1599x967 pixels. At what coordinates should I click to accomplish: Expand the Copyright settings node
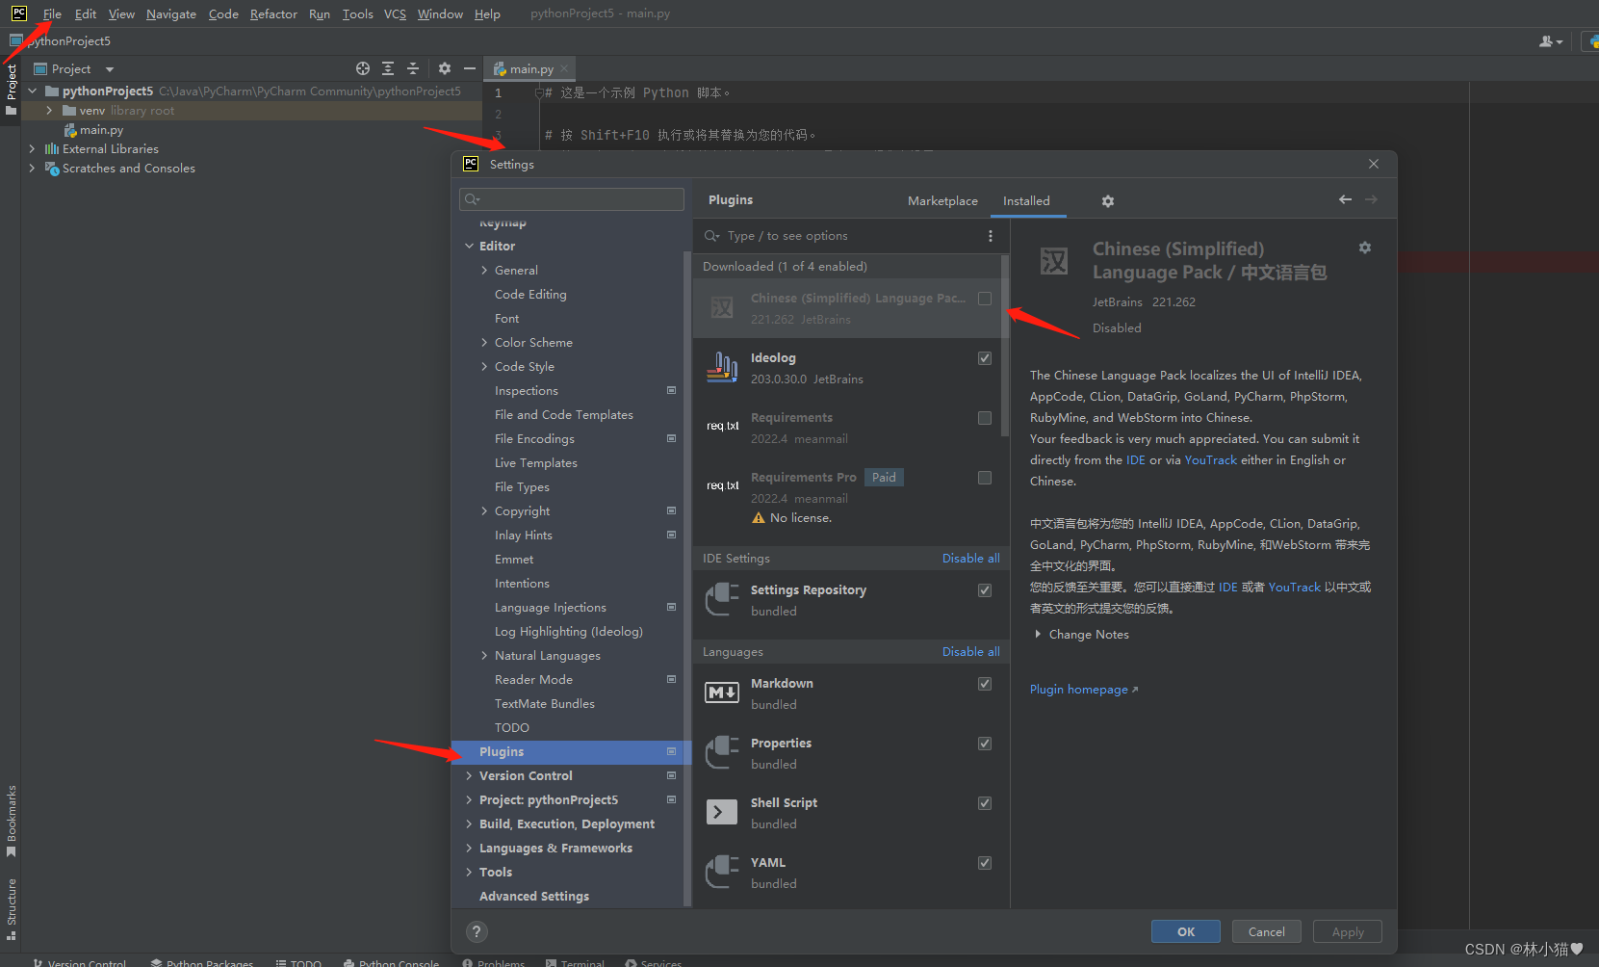click(484, 511)
